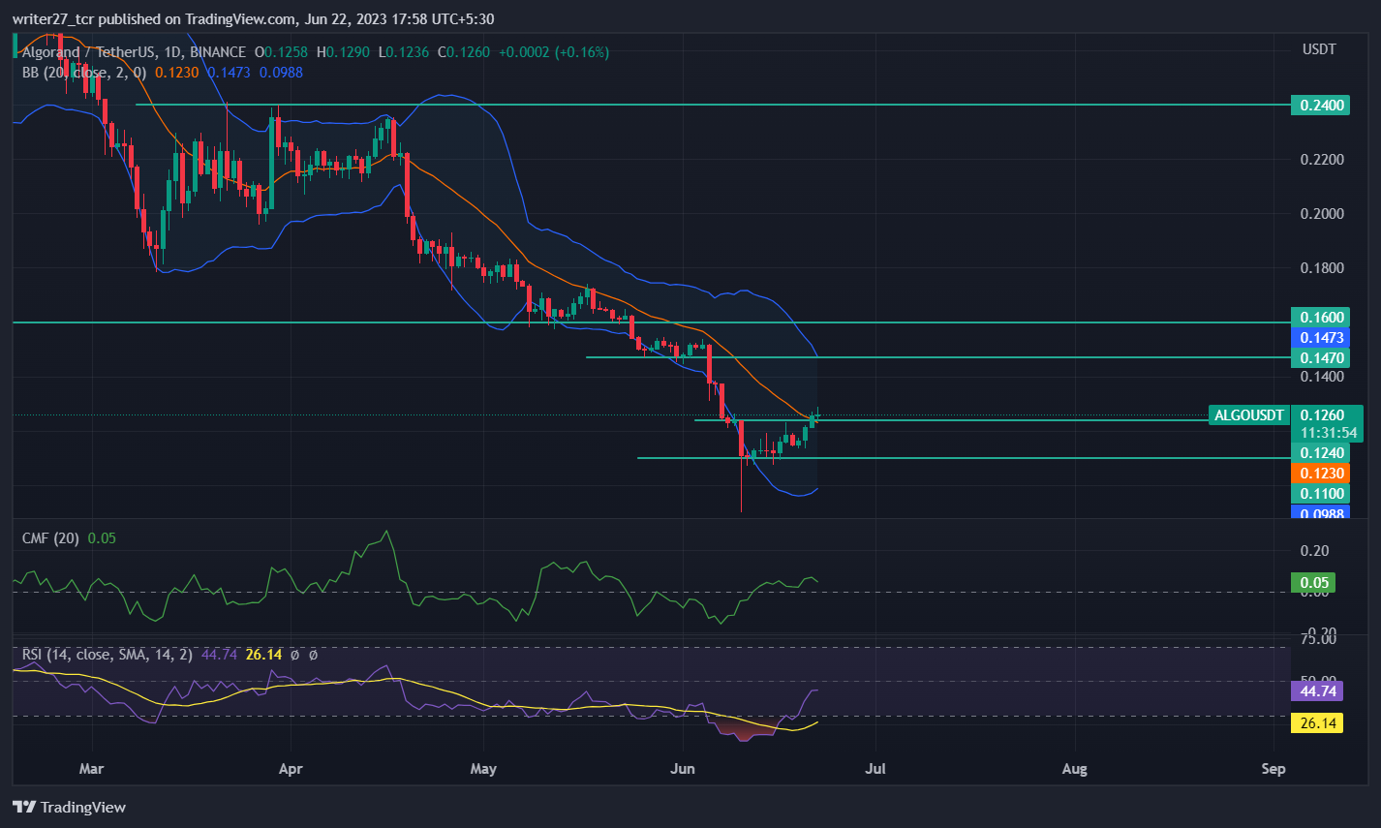This screenshot has height=828, width=1381.
Task: Click the purple 44.74 RSI value label
Action: 1317,690
